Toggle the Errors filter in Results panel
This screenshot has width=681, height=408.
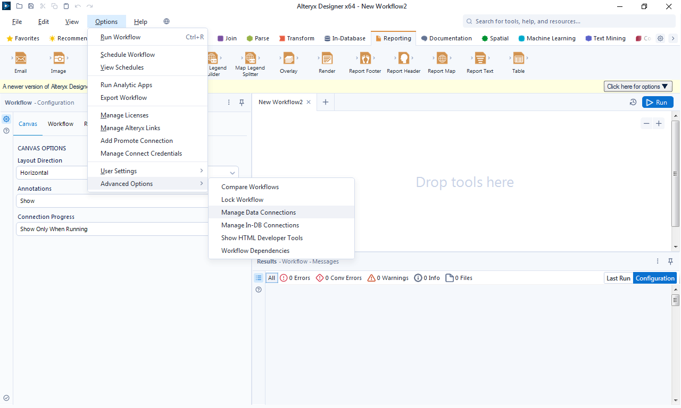[x=295, y=277]
